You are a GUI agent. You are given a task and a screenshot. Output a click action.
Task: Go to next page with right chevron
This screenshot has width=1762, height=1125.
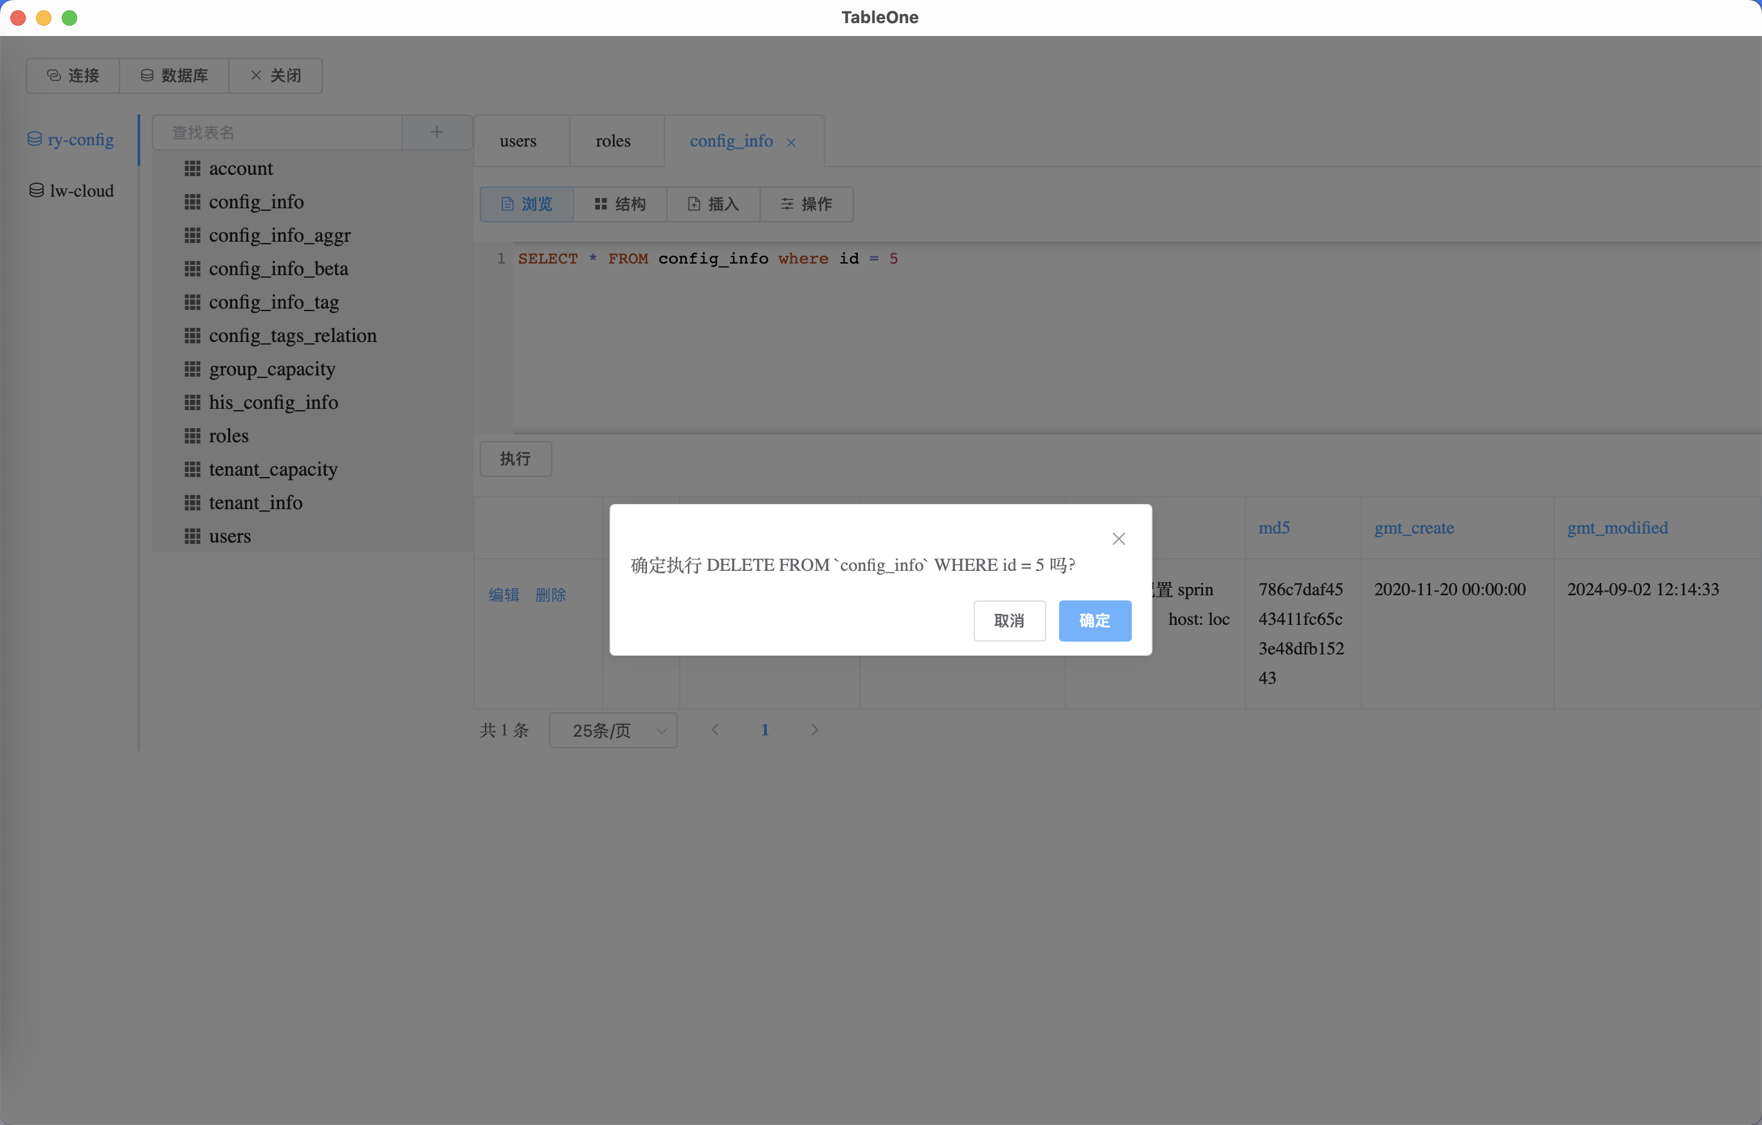[x=814, y=730]
